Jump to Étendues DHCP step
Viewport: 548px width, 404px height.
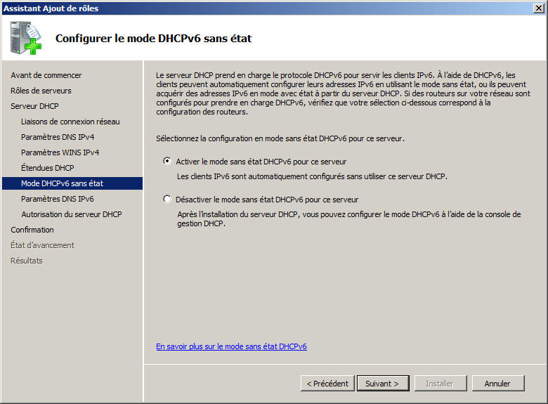tap(47, 168)
